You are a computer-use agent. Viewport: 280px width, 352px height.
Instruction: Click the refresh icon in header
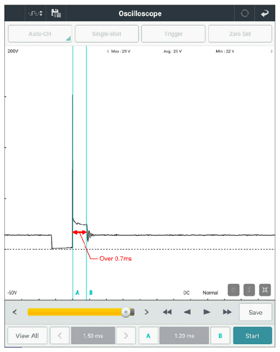click(x=245, y=13)
